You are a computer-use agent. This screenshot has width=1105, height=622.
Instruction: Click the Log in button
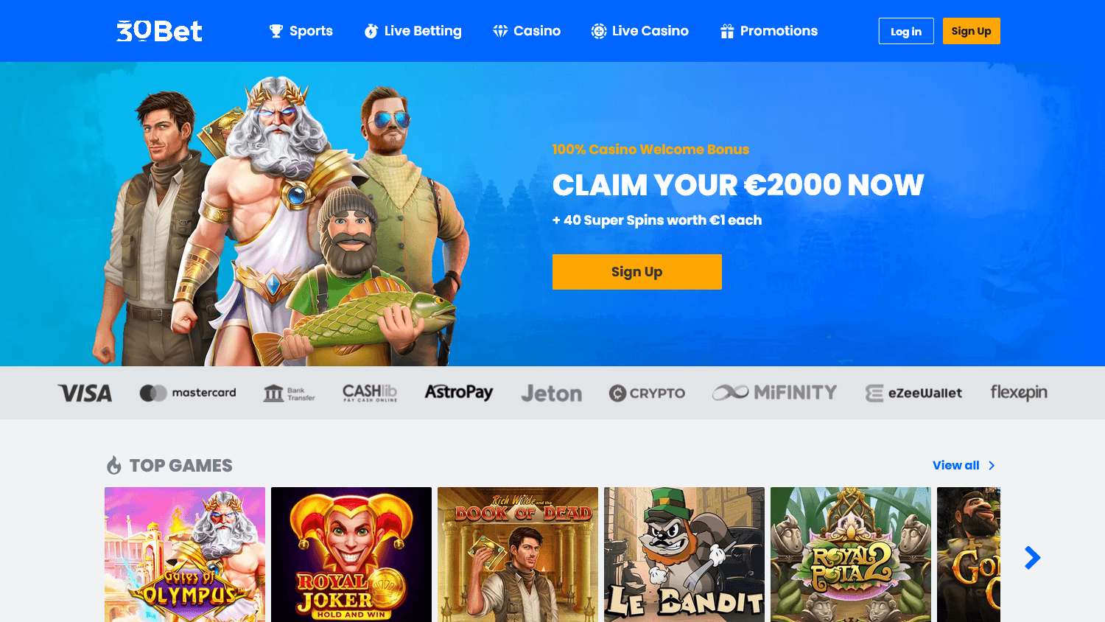(x=906, y=31)
